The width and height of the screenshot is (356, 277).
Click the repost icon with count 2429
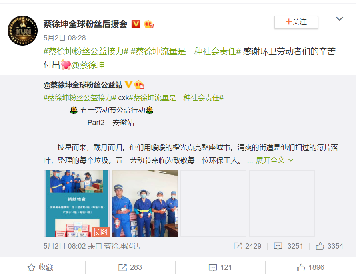point(238,246)
